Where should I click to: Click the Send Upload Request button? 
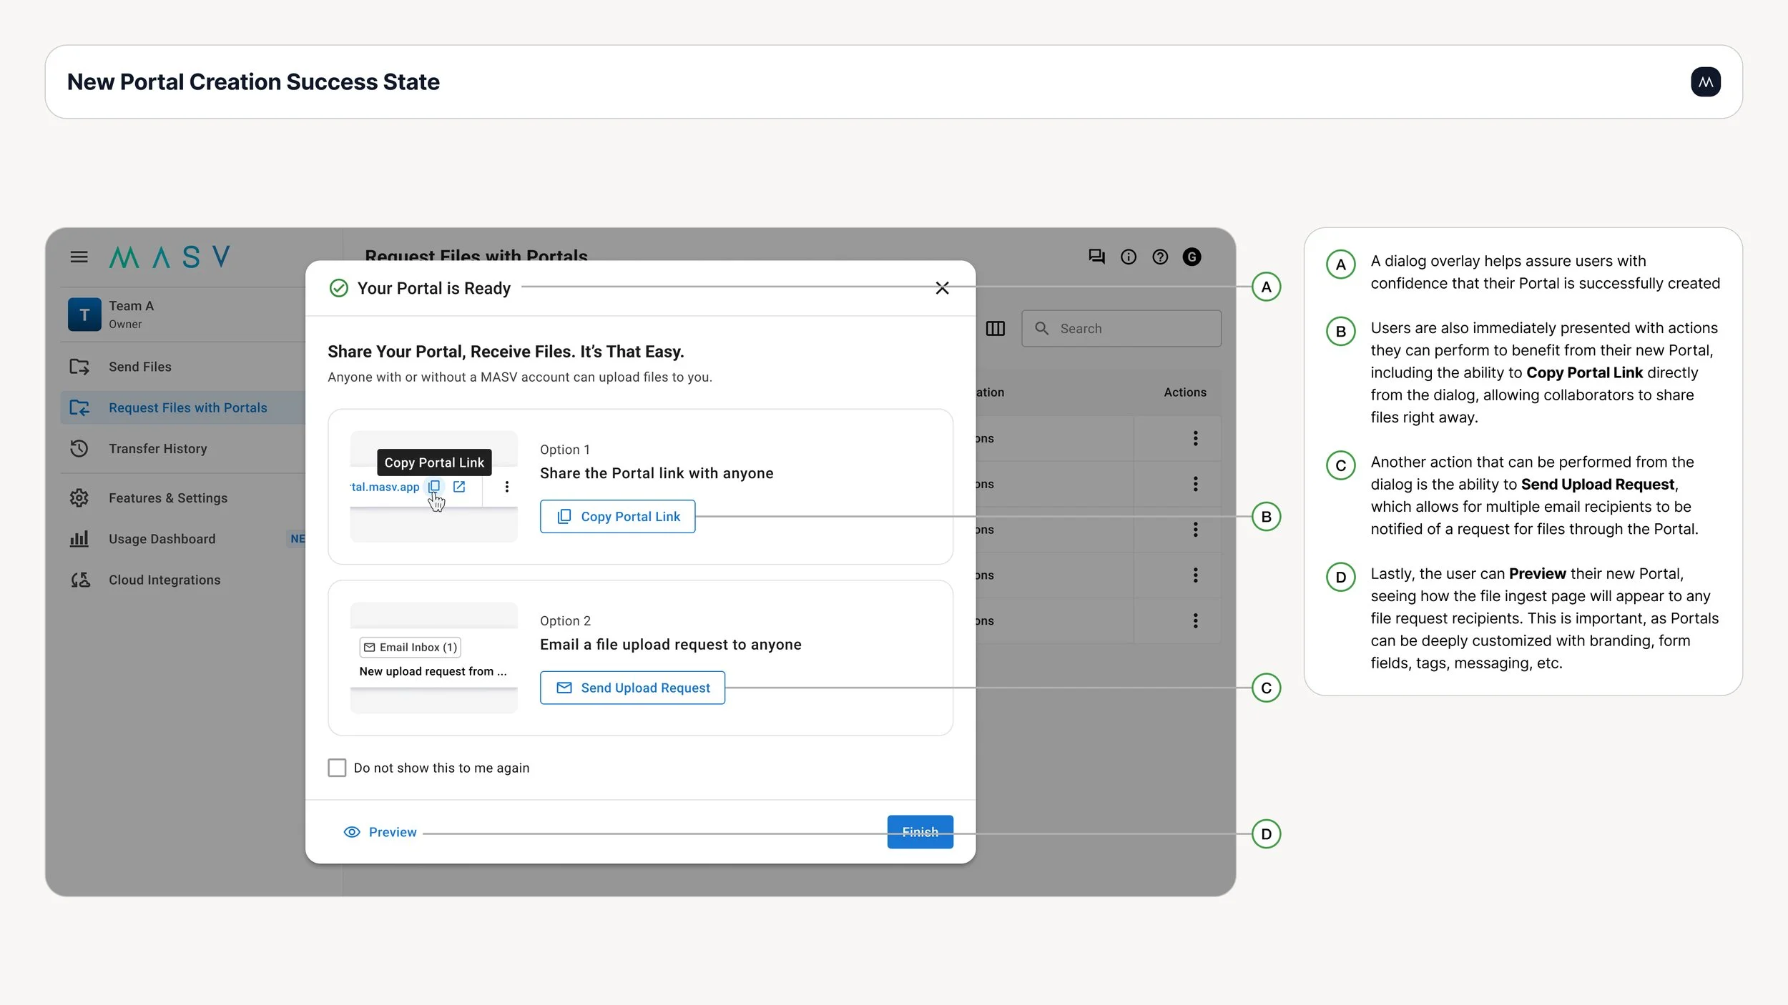632,688
